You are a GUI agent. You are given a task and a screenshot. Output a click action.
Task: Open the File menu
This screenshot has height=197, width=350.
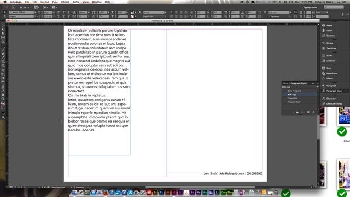coord(27,2)
